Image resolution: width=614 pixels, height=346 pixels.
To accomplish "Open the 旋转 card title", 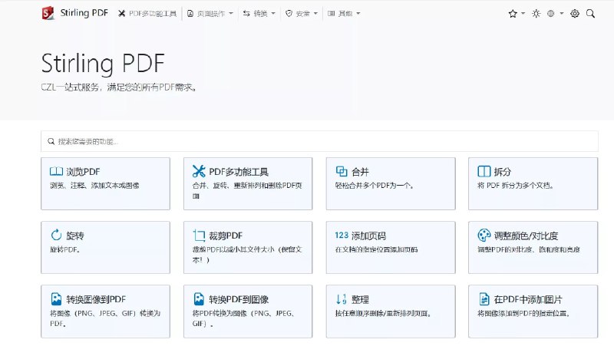I will coord(75,236).
